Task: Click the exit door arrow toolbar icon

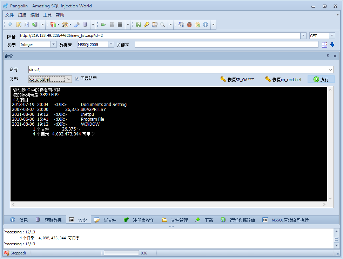Action: 35,25
